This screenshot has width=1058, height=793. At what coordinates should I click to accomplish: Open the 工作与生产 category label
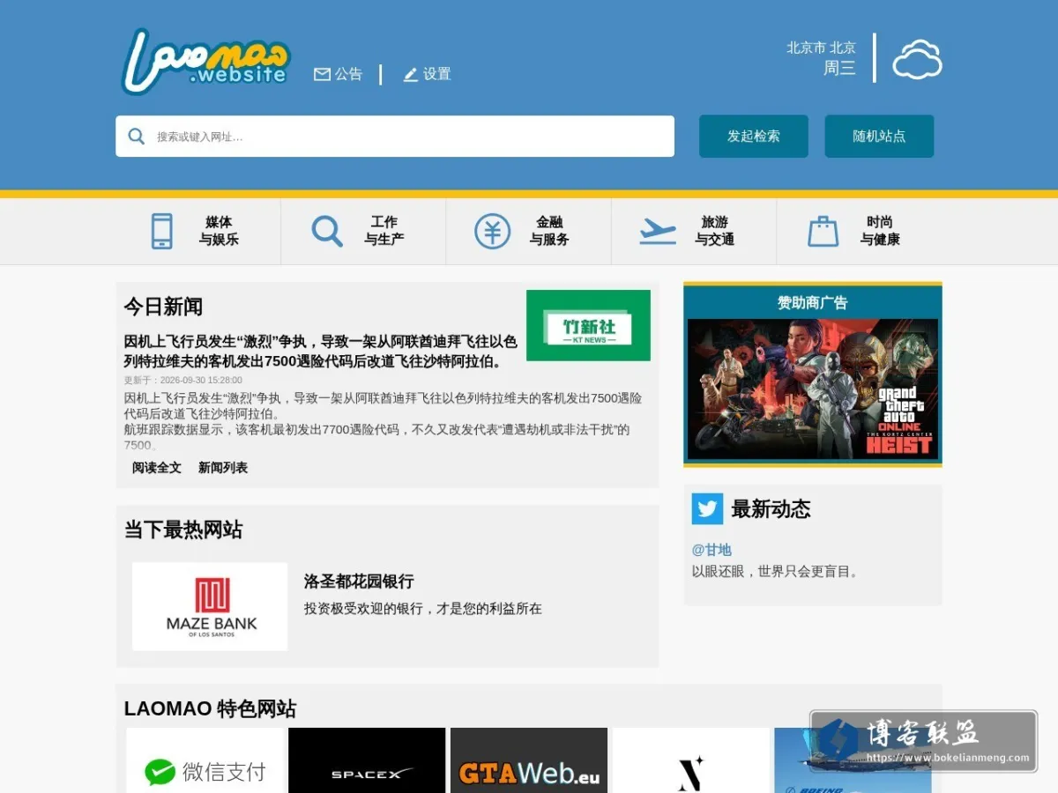click(384, 231)
